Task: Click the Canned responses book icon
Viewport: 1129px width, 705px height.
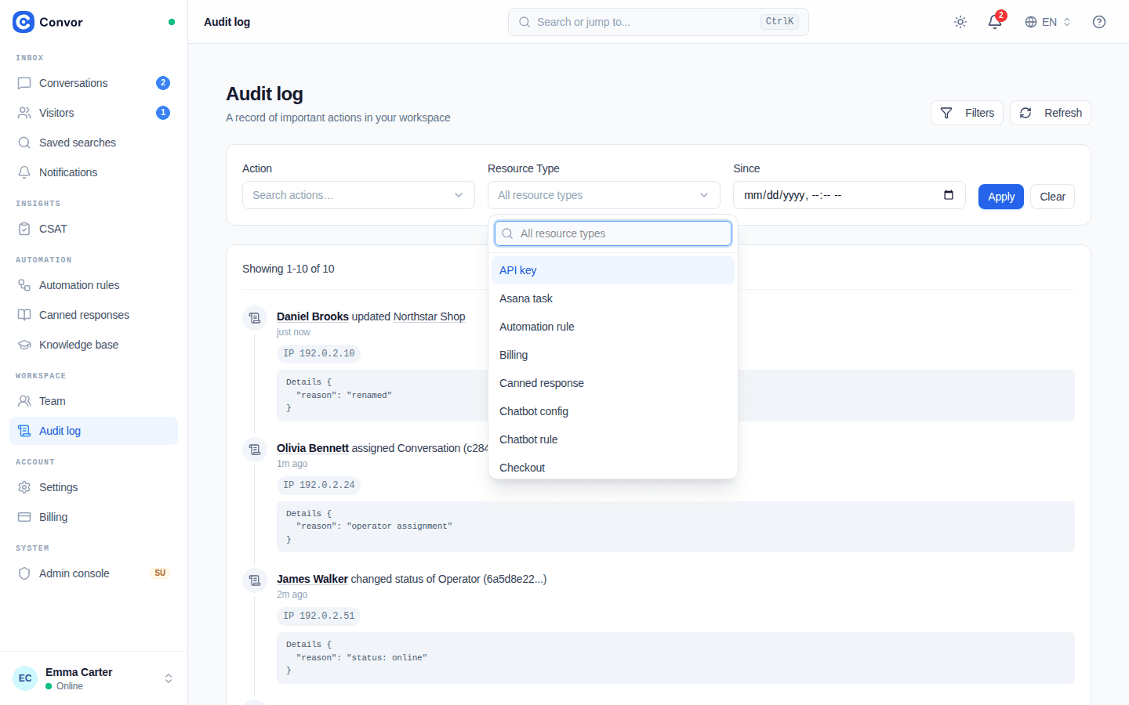Action: tap(24, 315)
